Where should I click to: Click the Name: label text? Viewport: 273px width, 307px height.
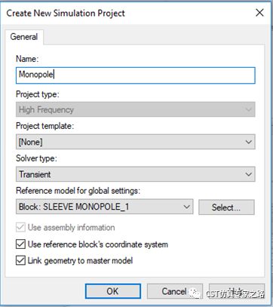point(27,59)
